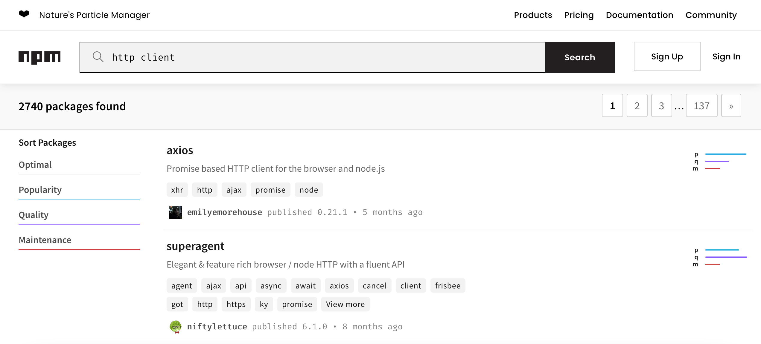Viewport: 761px width, 344px height.
Task: Click the ajax tag under axios
Action: pyautogui.click(x=234, y=190)
